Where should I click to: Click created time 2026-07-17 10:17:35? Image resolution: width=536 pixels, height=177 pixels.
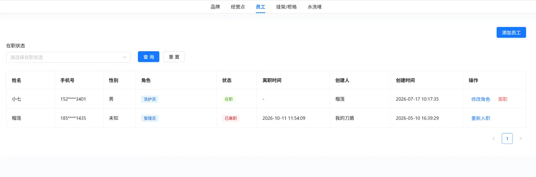click(417, 99)
